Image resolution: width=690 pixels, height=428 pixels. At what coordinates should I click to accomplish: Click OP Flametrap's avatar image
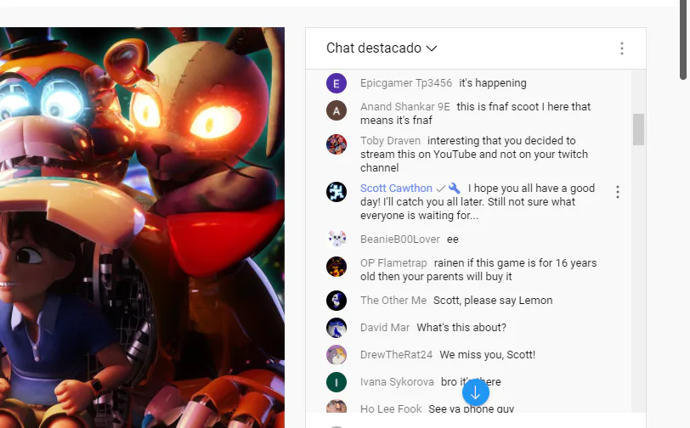337,267
